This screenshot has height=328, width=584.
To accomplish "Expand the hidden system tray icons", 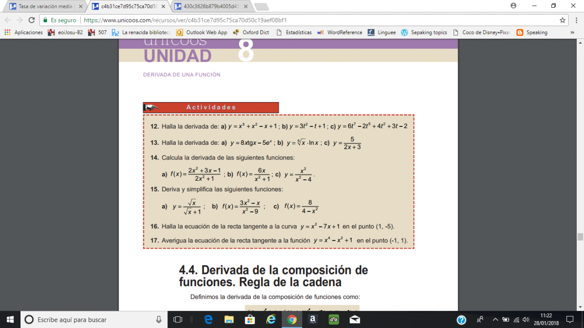I will pos(495,319).
